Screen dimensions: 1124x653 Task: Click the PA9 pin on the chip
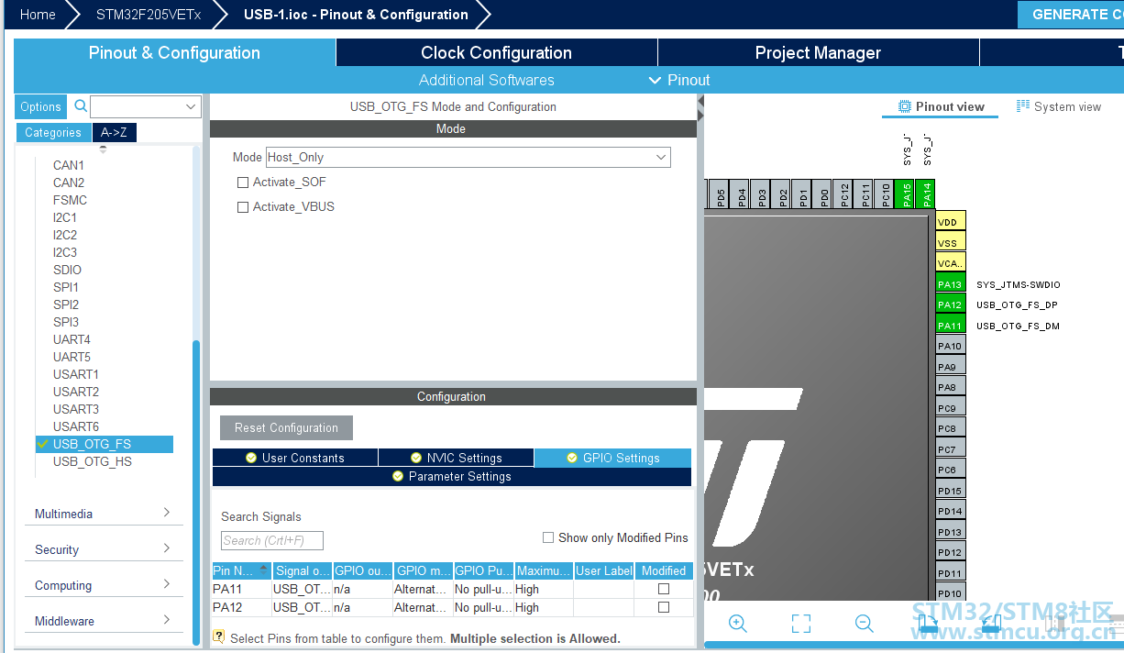(950, 367)
